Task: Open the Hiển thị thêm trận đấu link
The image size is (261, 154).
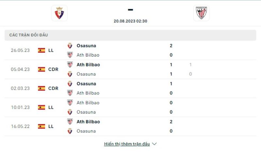Action: [127, 144]
